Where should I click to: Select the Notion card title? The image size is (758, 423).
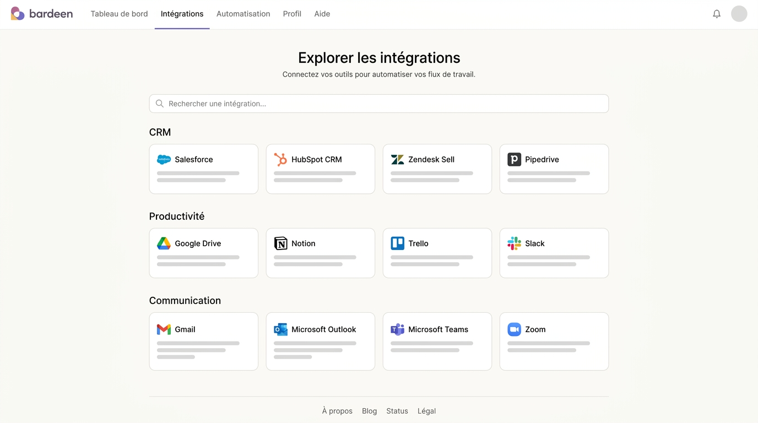click(304, 243)
